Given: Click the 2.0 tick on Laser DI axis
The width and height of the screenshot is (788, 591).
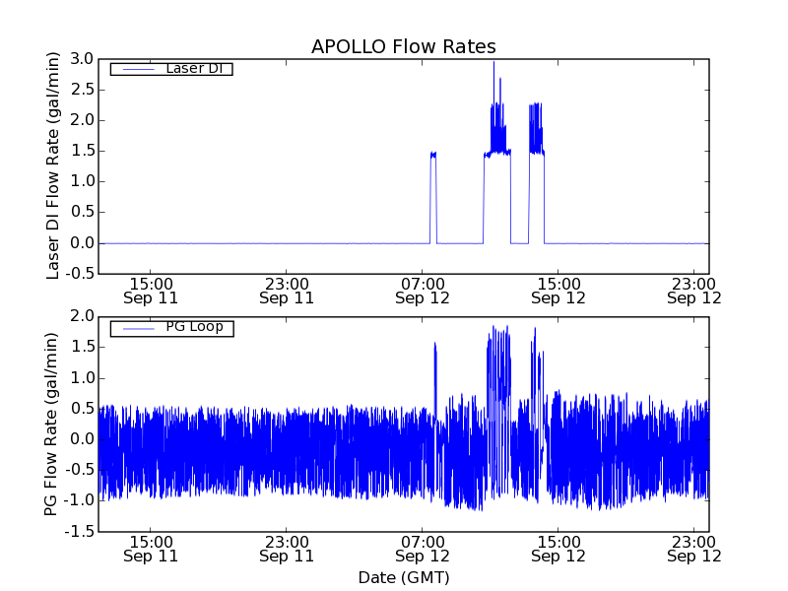Looking at the screenshot, I should click(x=82, y=120).
